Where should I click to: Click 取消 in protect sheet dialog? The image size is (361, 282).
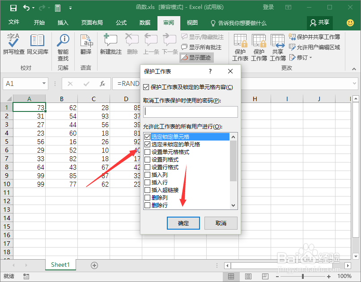(221, 223)
